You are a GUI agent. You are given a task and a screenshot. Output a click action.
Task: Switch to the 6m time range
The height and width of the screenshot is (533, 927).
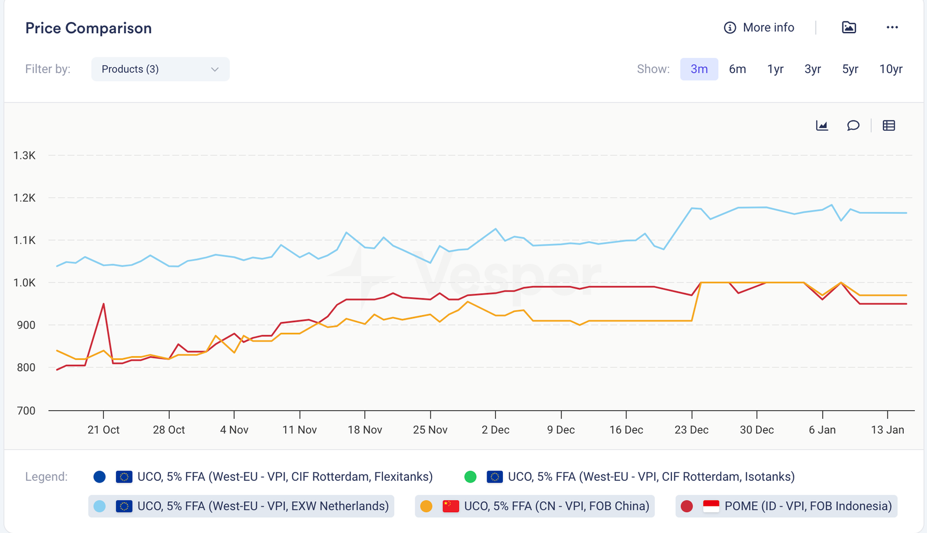pyautogui.click(x=737, y=69)
